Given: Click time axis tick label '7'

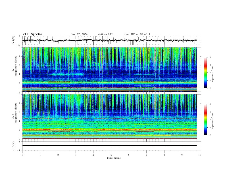Looking at the screenshot, I should pyautogui.click(x=147, y=155).
